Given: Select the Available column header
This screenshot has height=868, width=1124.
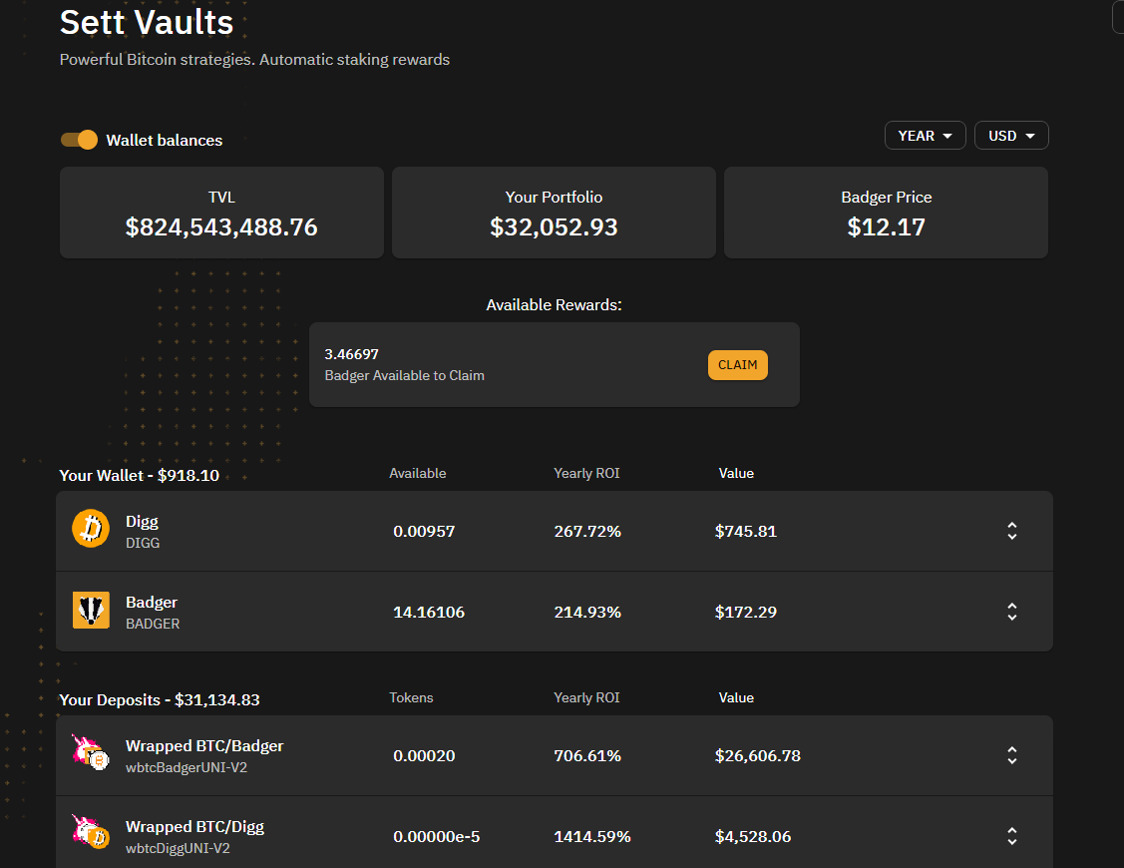Looking at the screenshot, I should pyautogui.click(x=417, y=474).
